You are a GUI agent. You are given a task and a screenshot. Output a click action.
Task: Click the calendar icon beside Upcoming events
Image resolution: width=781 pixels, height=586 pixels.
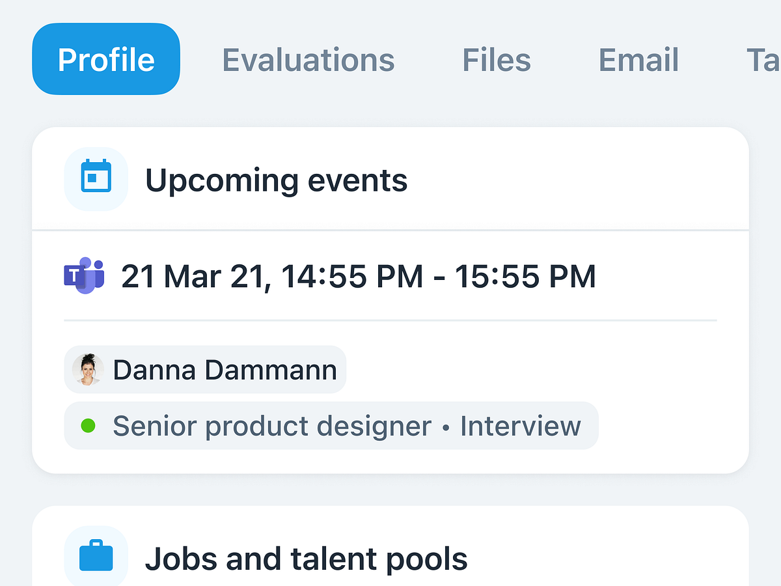coord(96,178)
